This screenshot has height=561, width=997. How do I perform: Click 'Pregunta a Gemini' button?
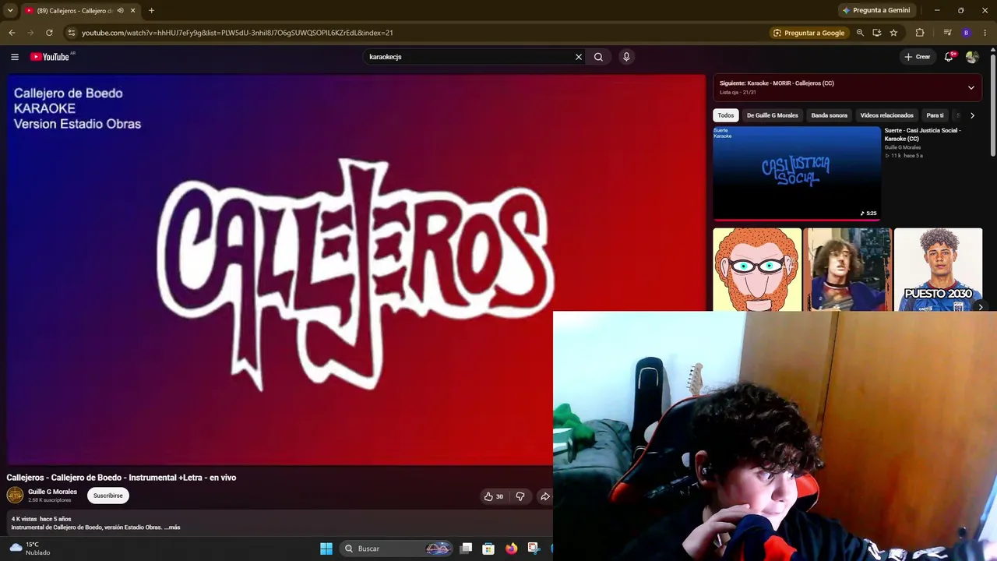pyautogui.click(x=876, y=10)
